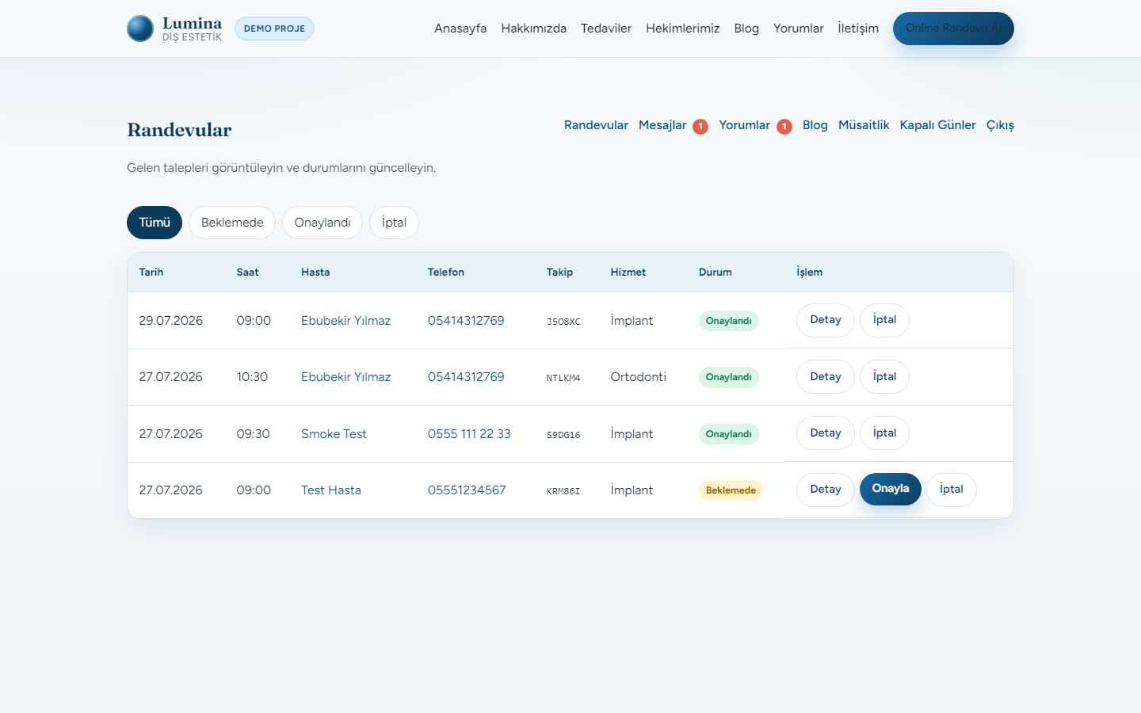Cancel the J508XC appointment with İptal
1141x713 pixels.
click(884, 320)
